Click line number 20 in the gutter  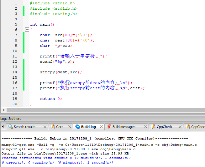(x=15, y=104)
